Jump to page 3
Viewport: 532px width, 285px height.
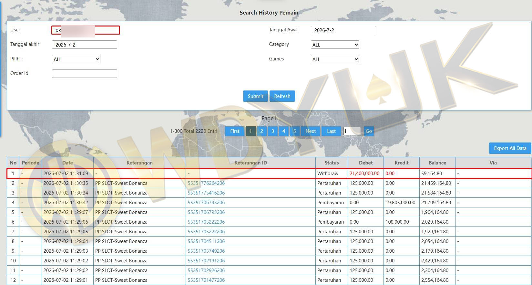tap(273, 131)
